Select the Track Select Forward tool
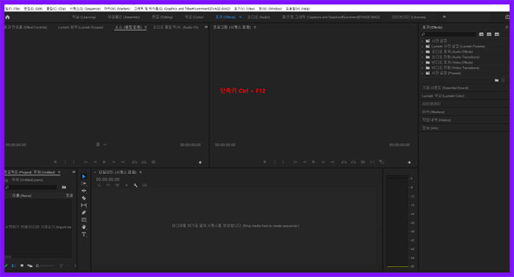Screen dimensions: 514x277 pyautogui.click(x=84, y=184)
